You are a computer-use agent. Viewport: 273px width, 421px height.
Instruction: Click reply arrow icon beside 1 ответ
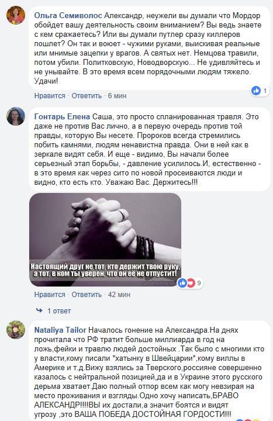[39, 310]
